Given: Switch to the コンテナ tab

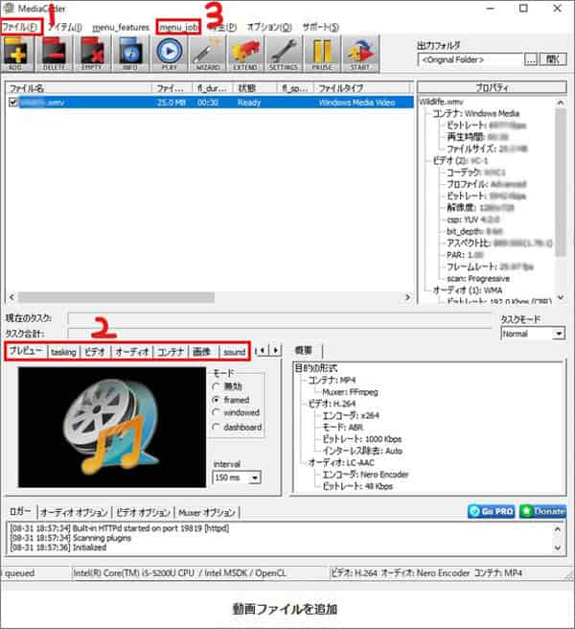Looking at the screenshot, I should 171,352.
